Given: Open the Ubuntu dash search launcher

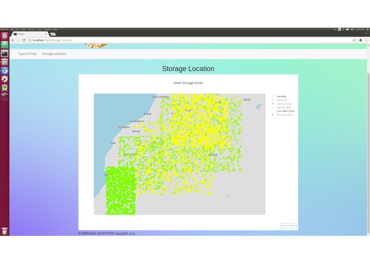Looking at the screenshot, I should point(4,36).
